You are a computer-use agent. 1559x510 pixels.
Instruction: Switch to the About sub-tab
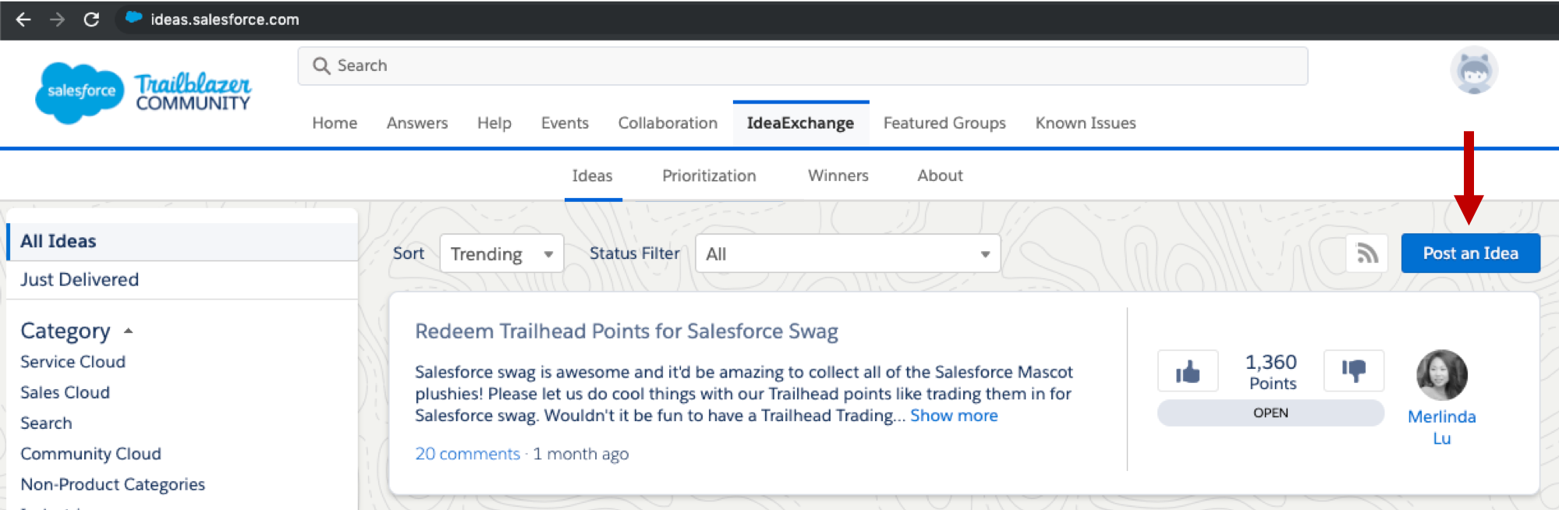tap(940, 176)
